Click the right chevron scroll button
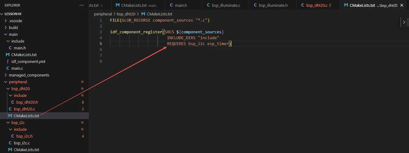The height and width of the screenshot is (153, 409). pyautogui.click(x=404, y=22)
